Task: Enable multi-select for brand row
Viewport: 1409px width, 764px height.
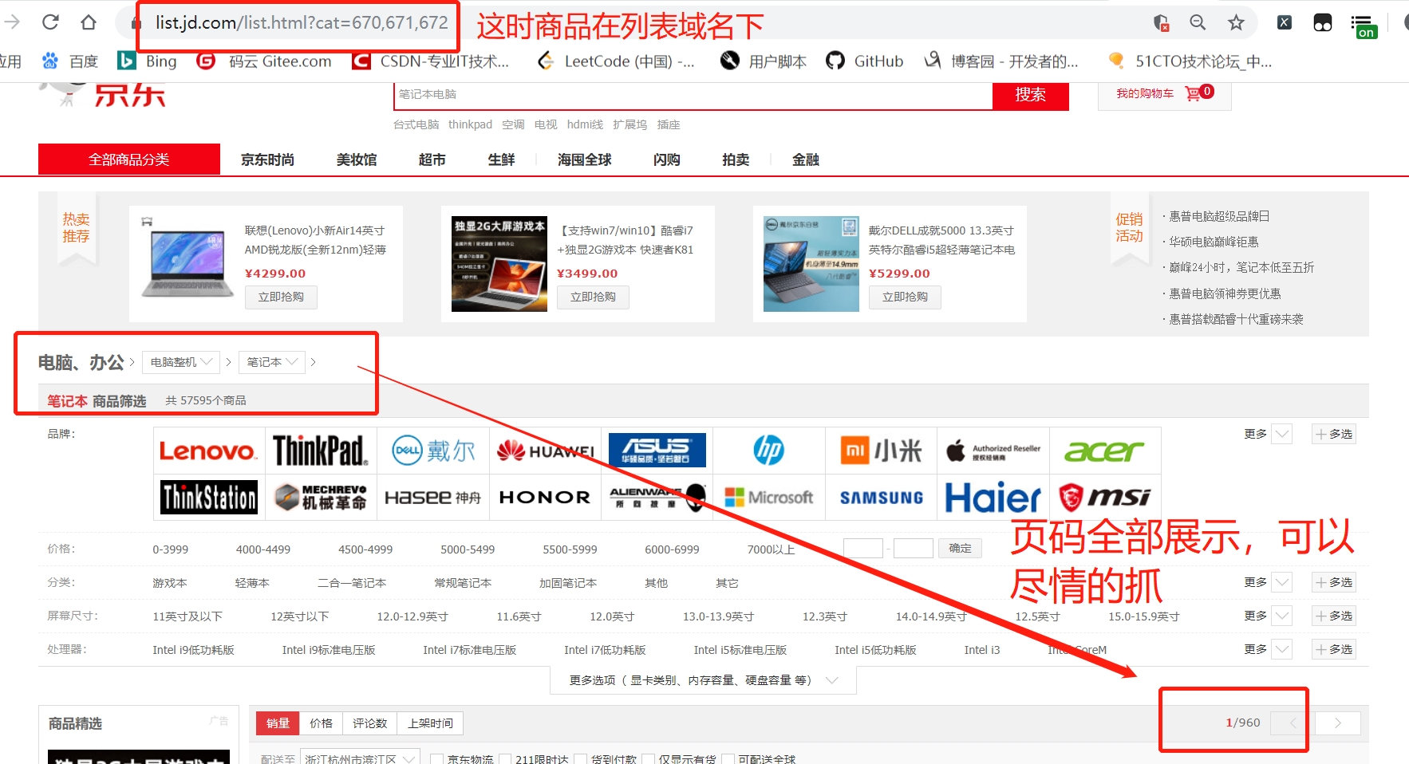Action: pyautogui.click(x=1334, y=434)
